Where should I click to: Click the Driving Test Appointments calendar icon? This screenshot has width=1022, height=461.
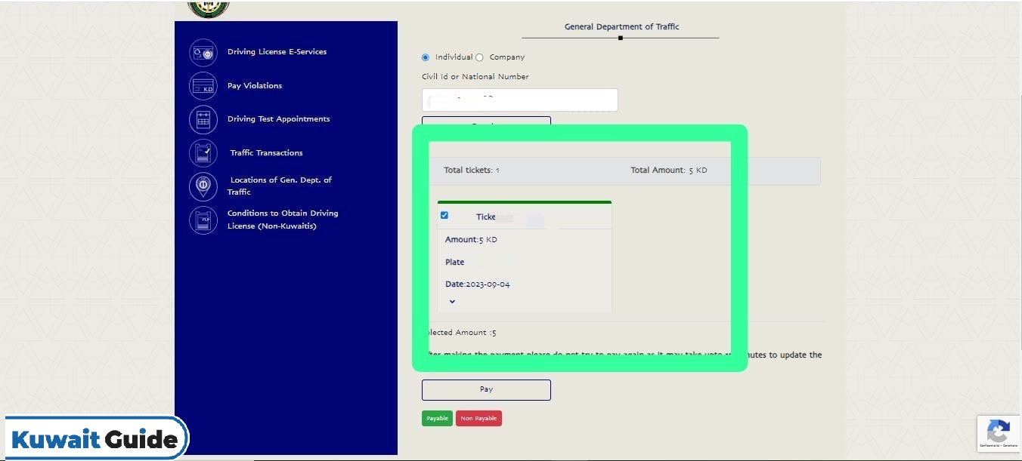[x=203, y=119]
